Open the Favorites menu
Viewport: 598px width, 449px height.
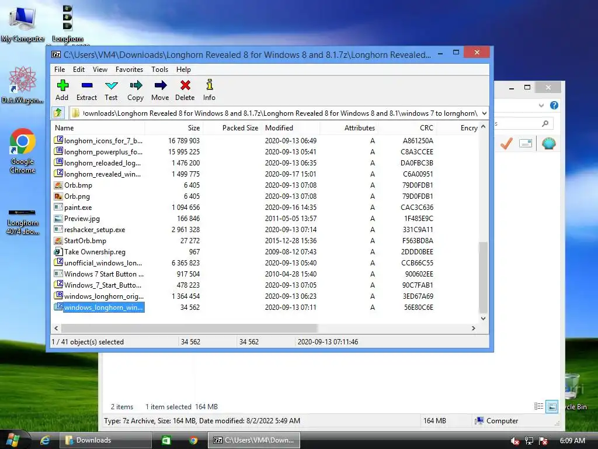(x=129, y=70)
